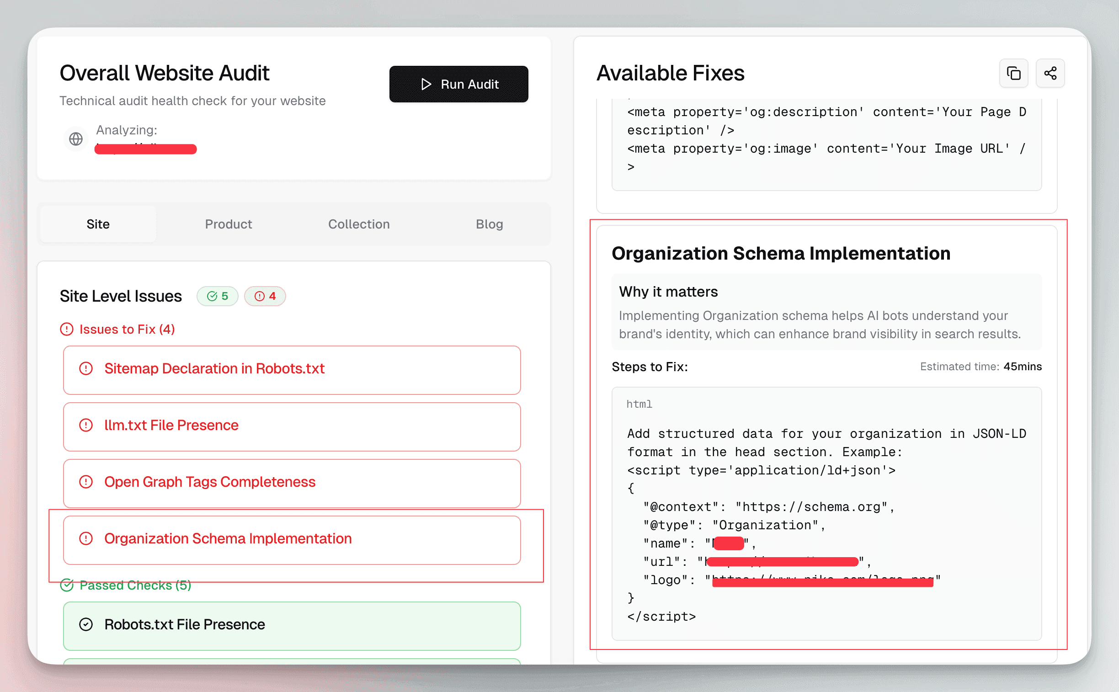Click check icon on Robots.txt File Presence row
The width and height of the screenshot is (1119, 692).
[x=86, y=624]
